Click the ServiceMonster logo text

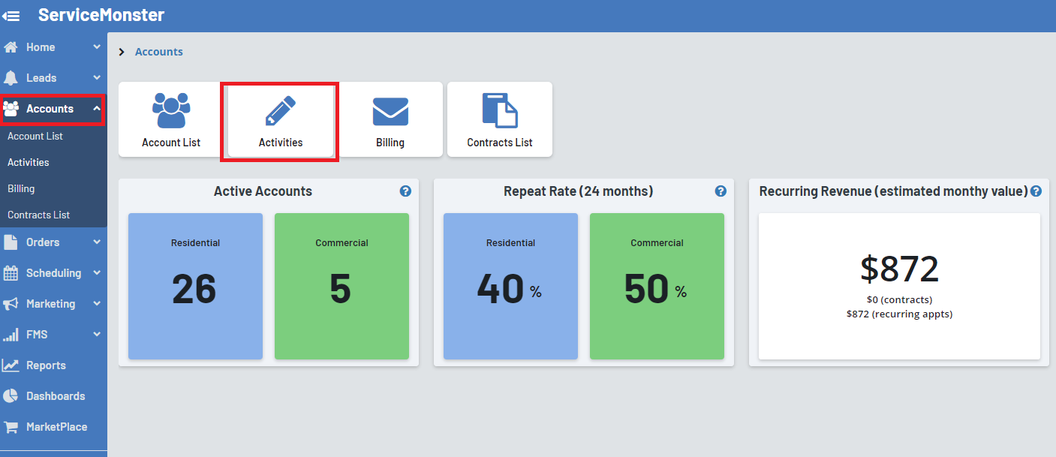point(101,15)
